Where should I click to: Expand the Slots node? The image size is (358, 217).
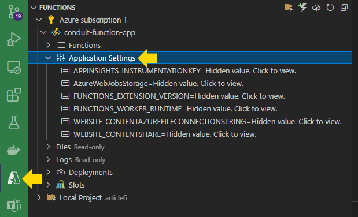pyautogui.click(x=48, y=185)
